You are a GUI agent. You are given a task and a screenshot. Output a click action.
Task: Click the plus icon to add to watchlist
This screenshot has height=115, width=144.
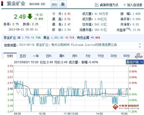point(124,5)
